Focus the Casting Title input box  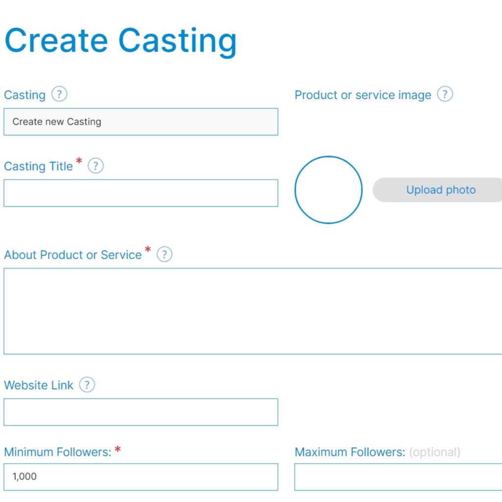click(x=141, y=193)
